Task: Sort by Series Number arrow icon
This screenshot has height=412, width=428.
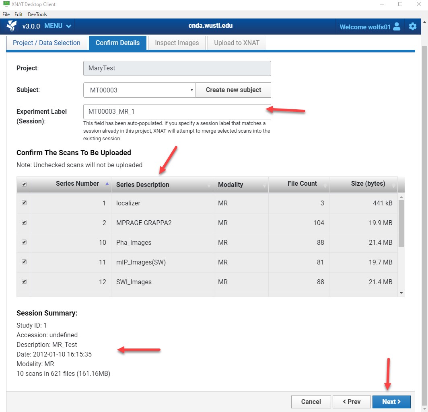Action: coord(107,184)
